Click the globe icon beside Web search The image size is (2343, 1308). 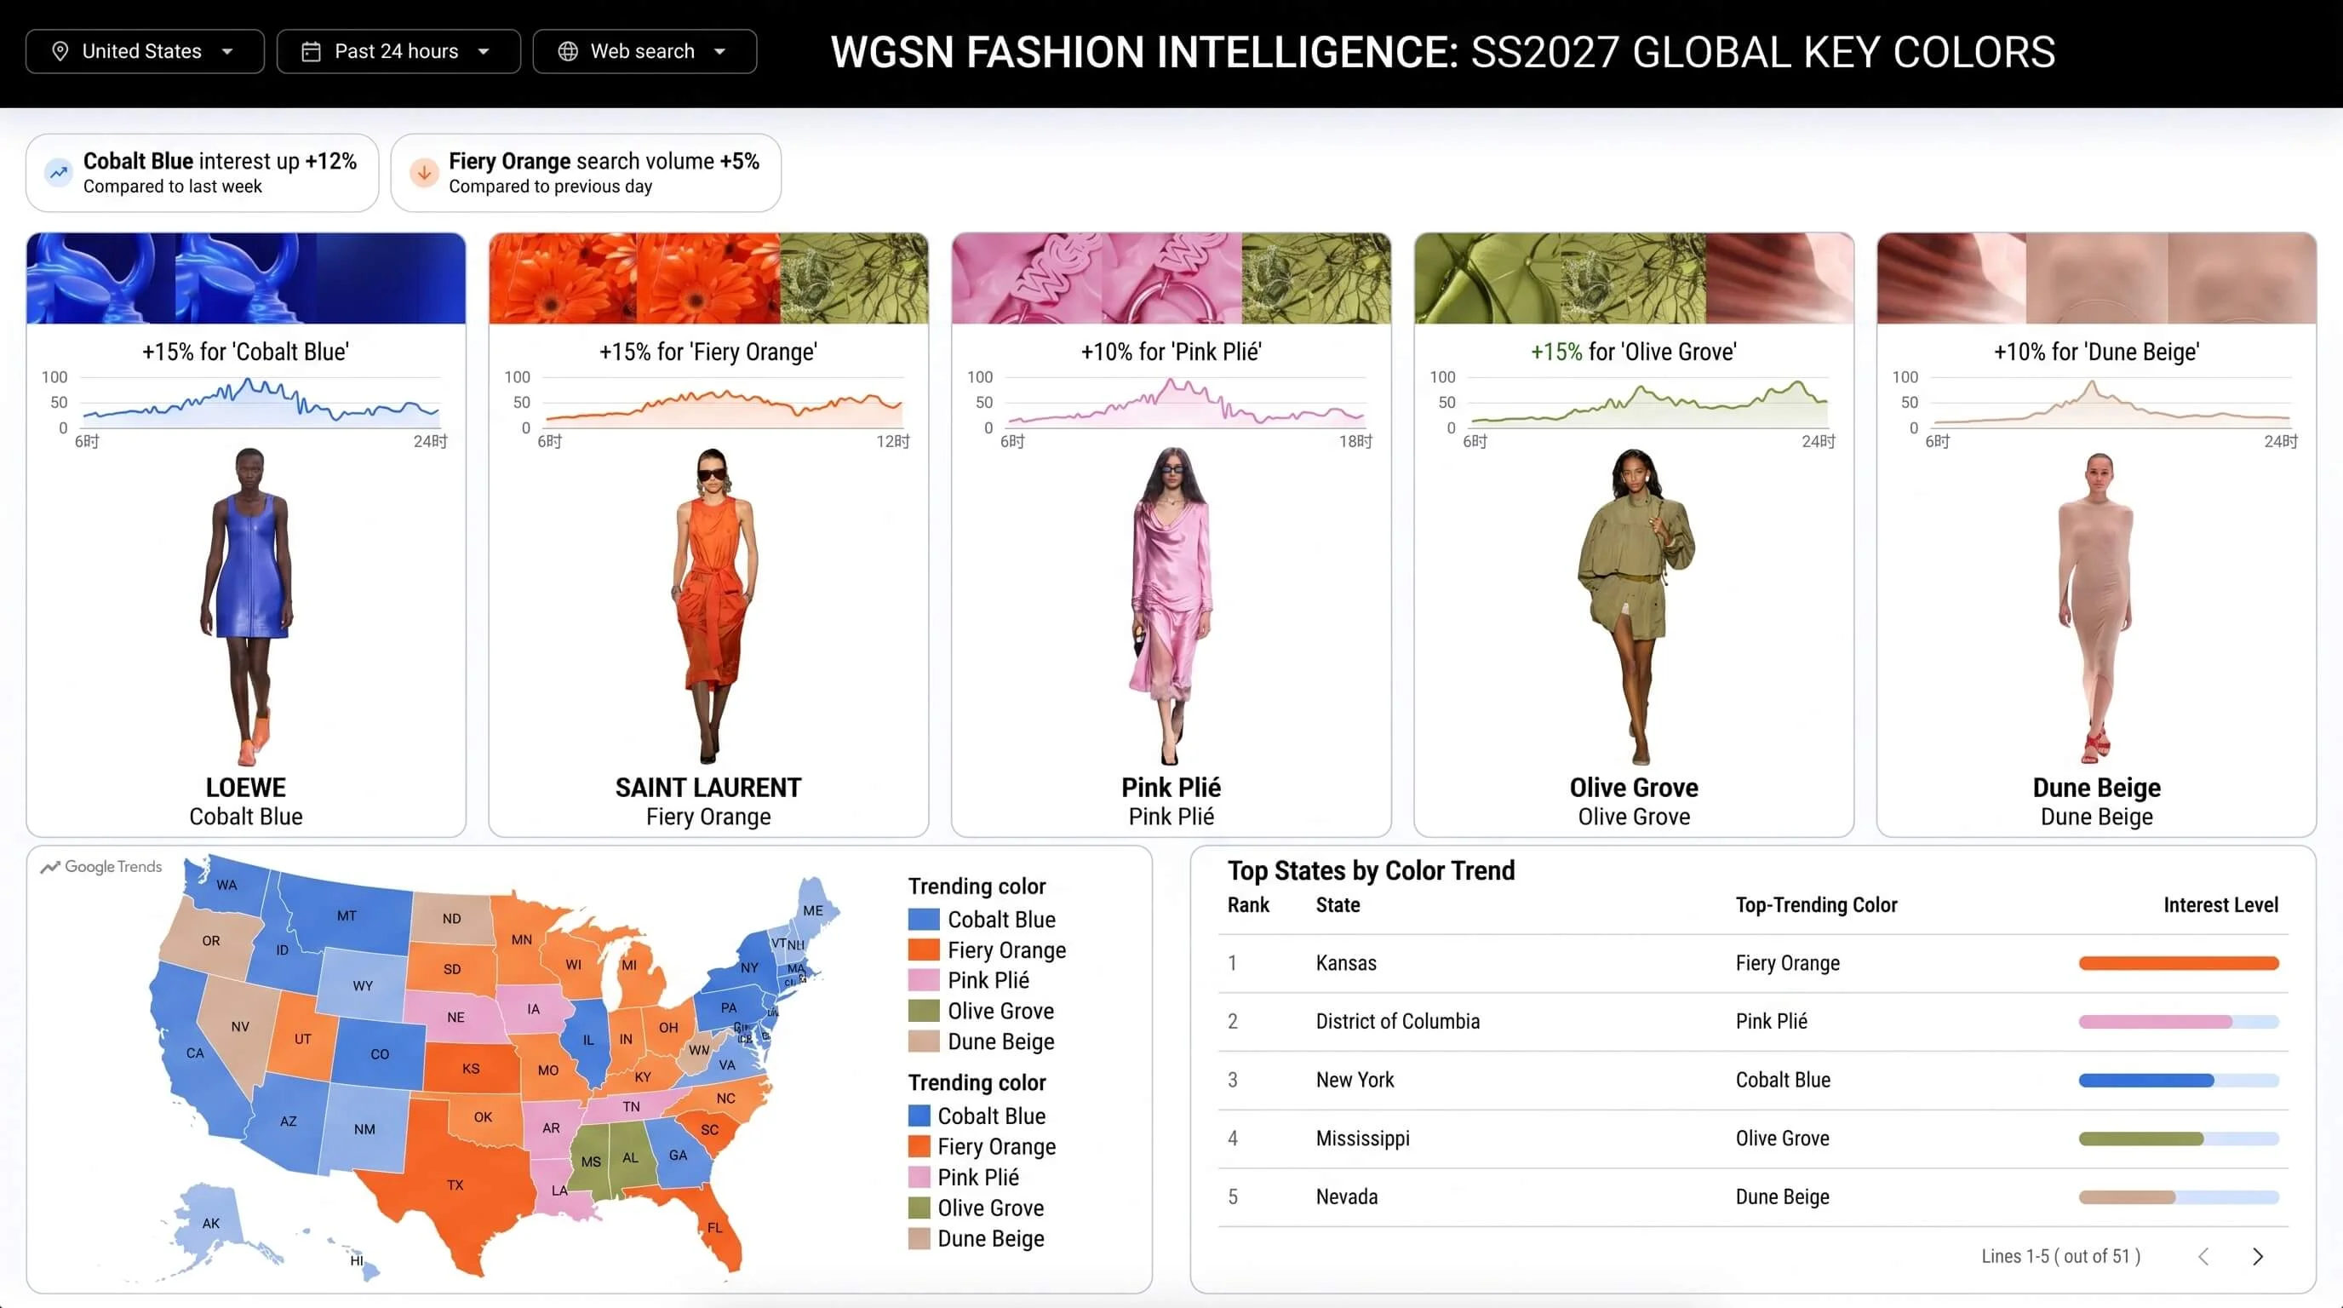coord(568,51)
